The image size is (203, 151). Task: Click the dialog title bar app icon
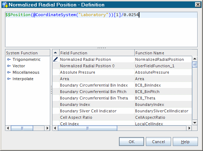(x=5, y=5)
